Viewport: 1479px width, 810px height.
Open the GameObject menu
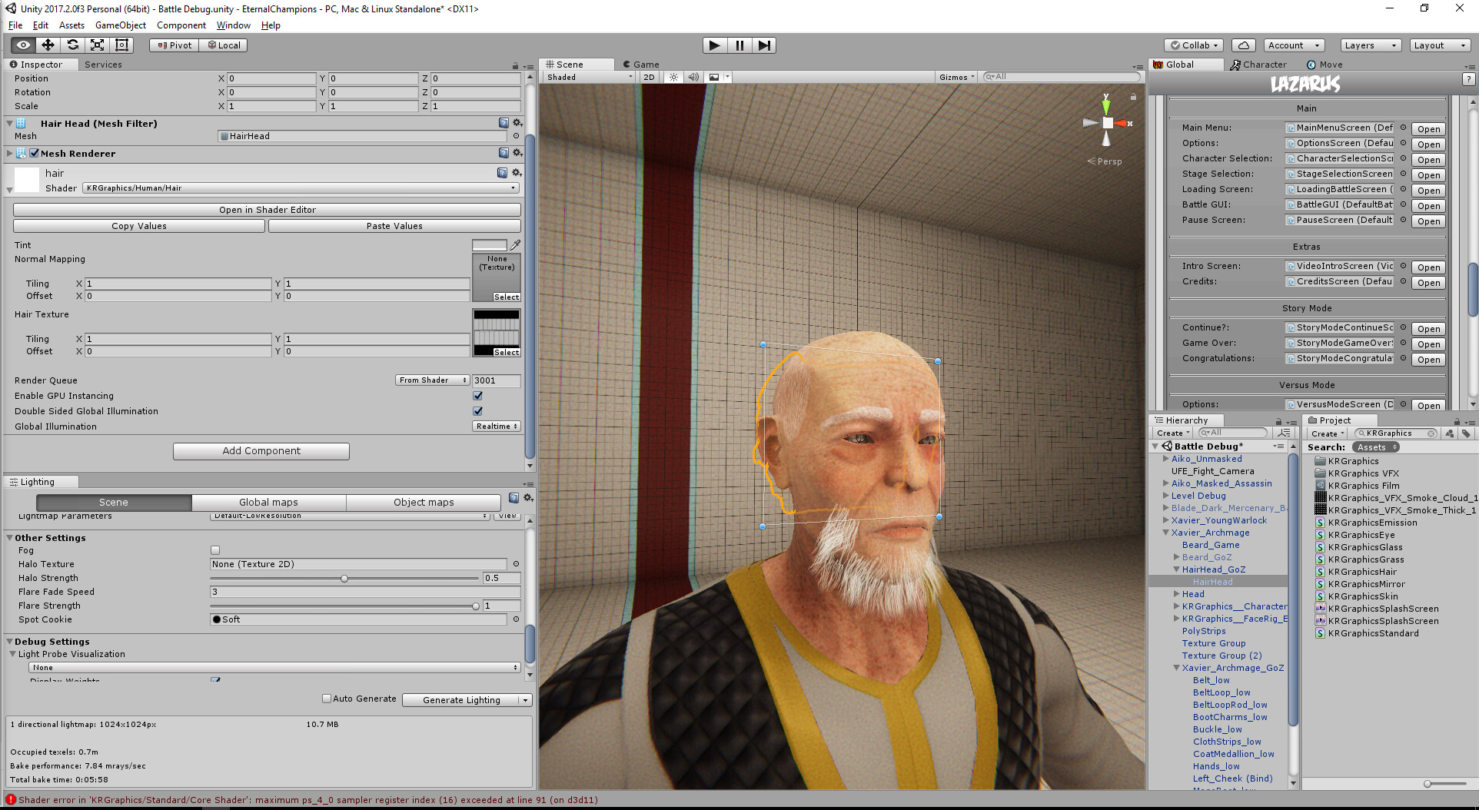click(120, 25)
